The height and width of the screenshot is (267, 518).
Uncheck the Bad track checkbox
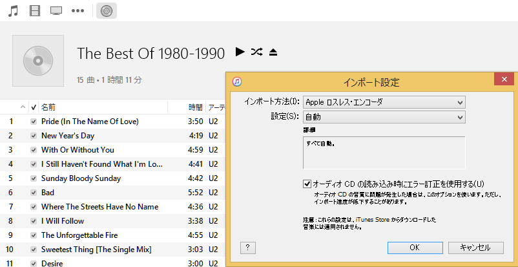[x=34, y=193]
